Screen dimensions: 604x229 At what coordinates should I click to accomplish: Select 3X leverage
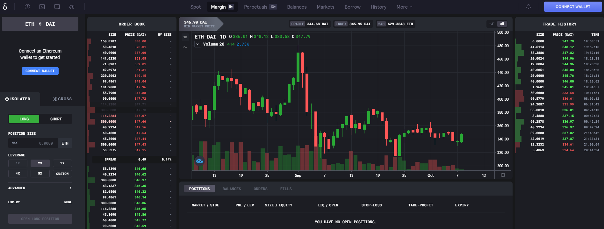pyautogui.click(x=62, y=163)
